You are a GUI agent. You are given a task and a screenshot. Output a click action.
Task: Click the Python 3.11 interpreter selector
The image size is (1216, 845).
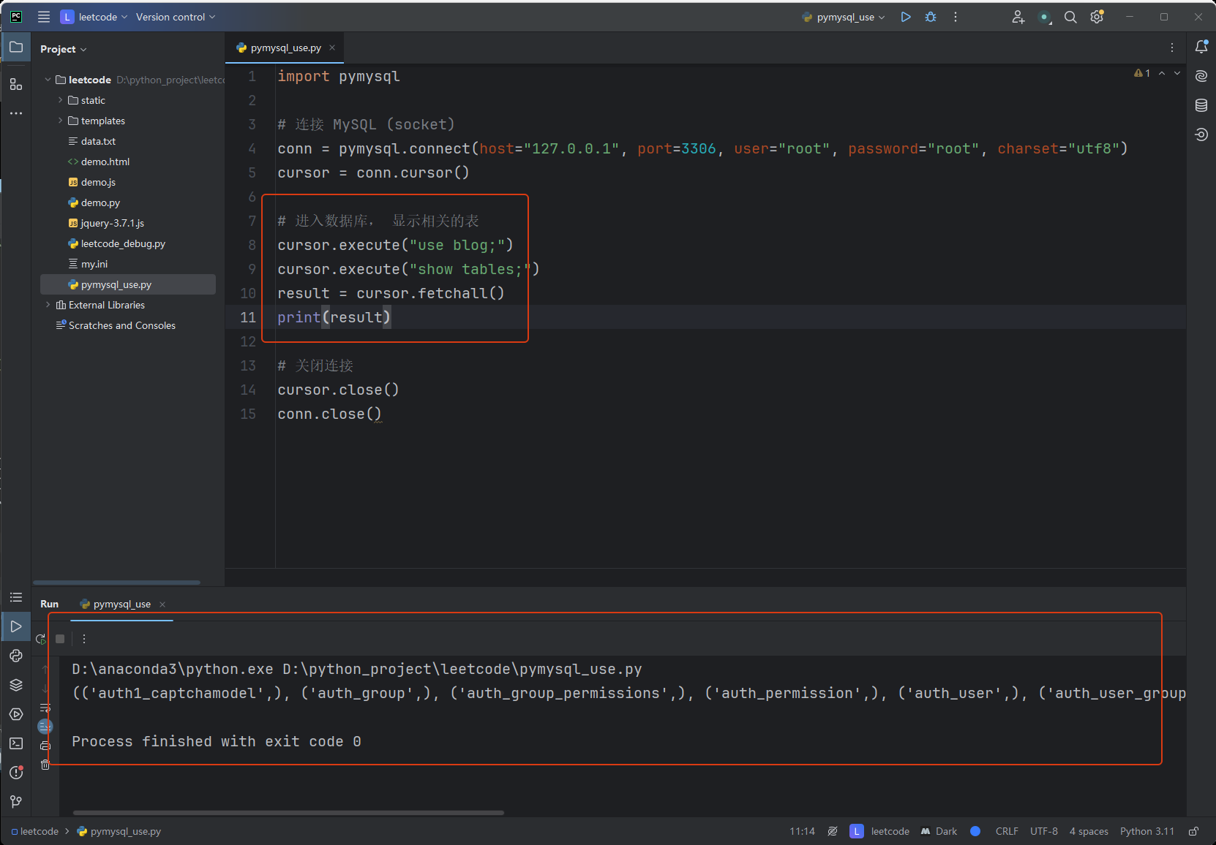[x=1146, y=831]
